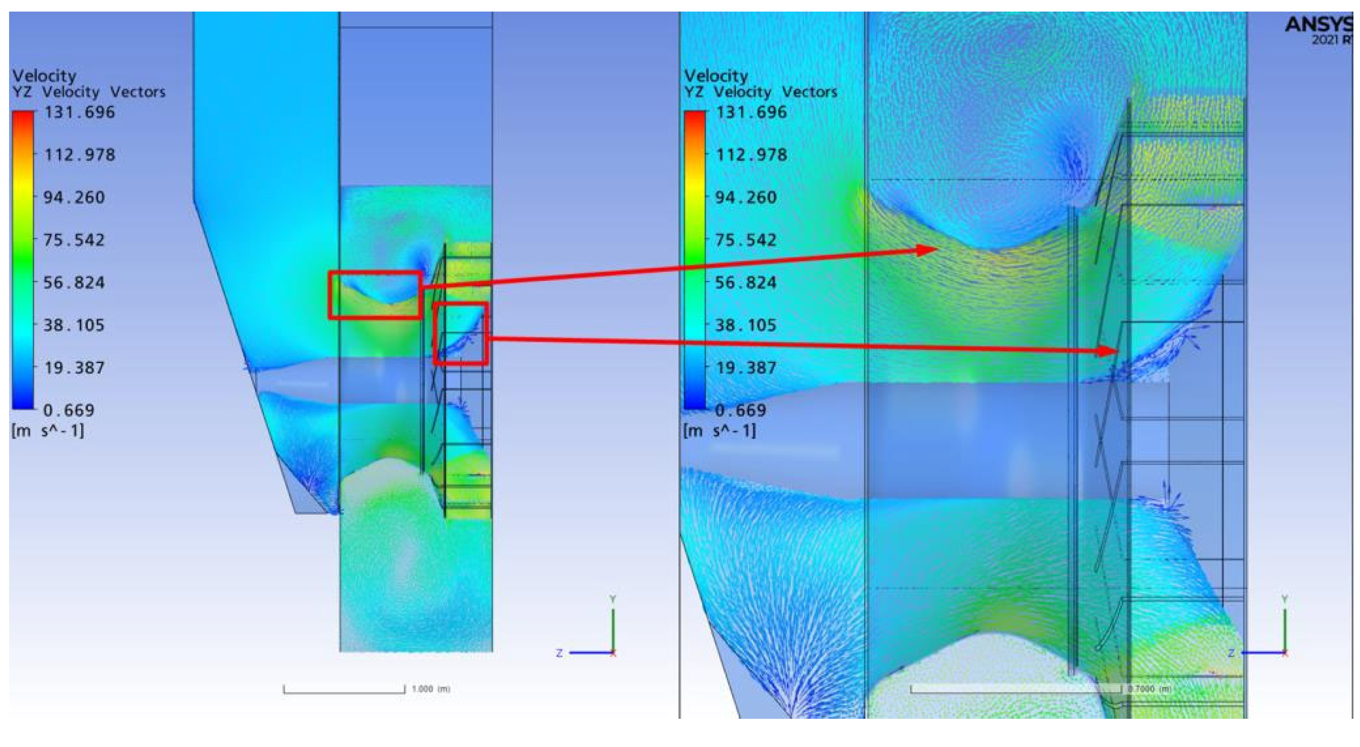Click the lower red arrowhead in zoomed view
The width and height of the screenshot is (1360, 747).
(x=1108, y=351)
